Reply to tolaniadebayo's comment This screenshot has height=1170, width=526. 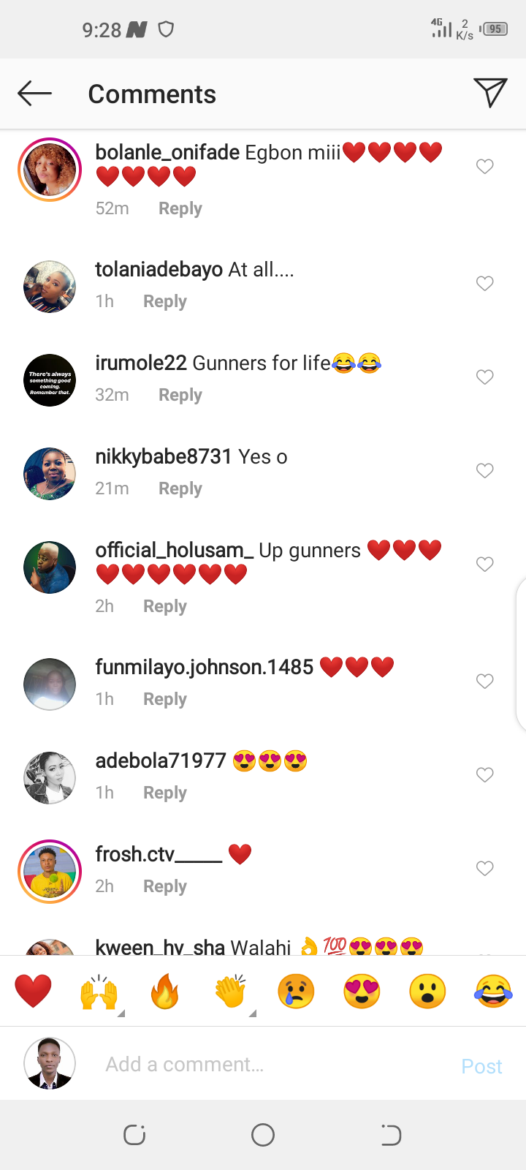[x=165, y=301]
